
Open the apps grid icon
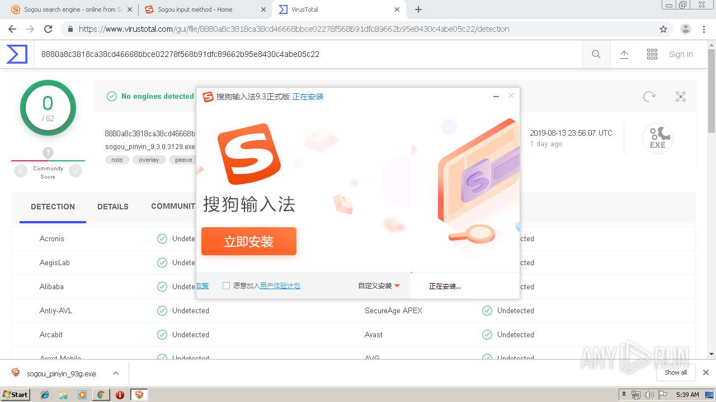652,54
